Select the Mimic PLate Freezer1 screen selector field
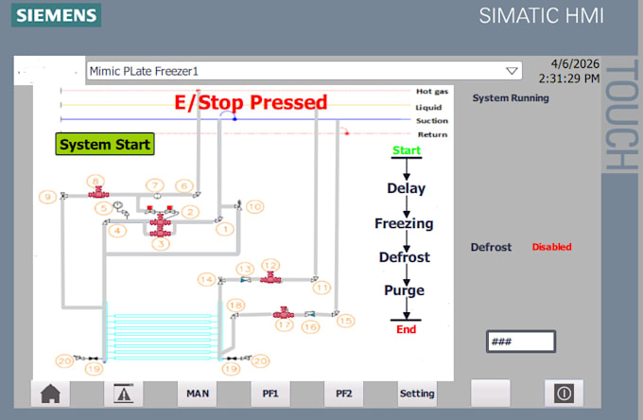643x420 pixels. tap(304, 71)
